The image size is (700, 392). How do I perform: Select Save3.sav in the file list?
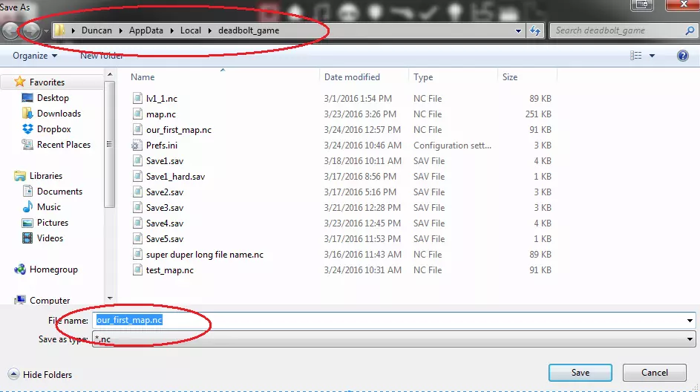(x=165, y=208)
